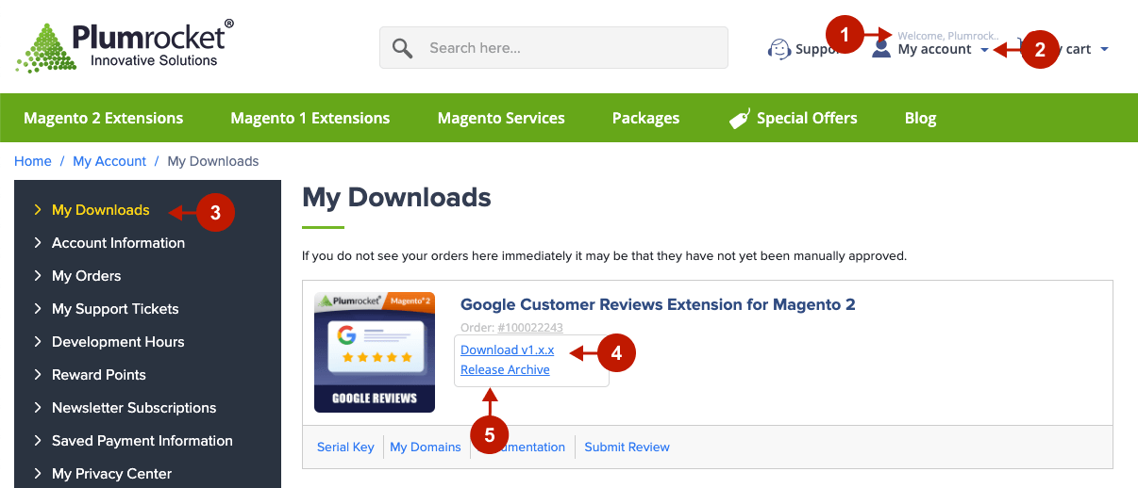Click the Plumrocket logo

[125, 46]
